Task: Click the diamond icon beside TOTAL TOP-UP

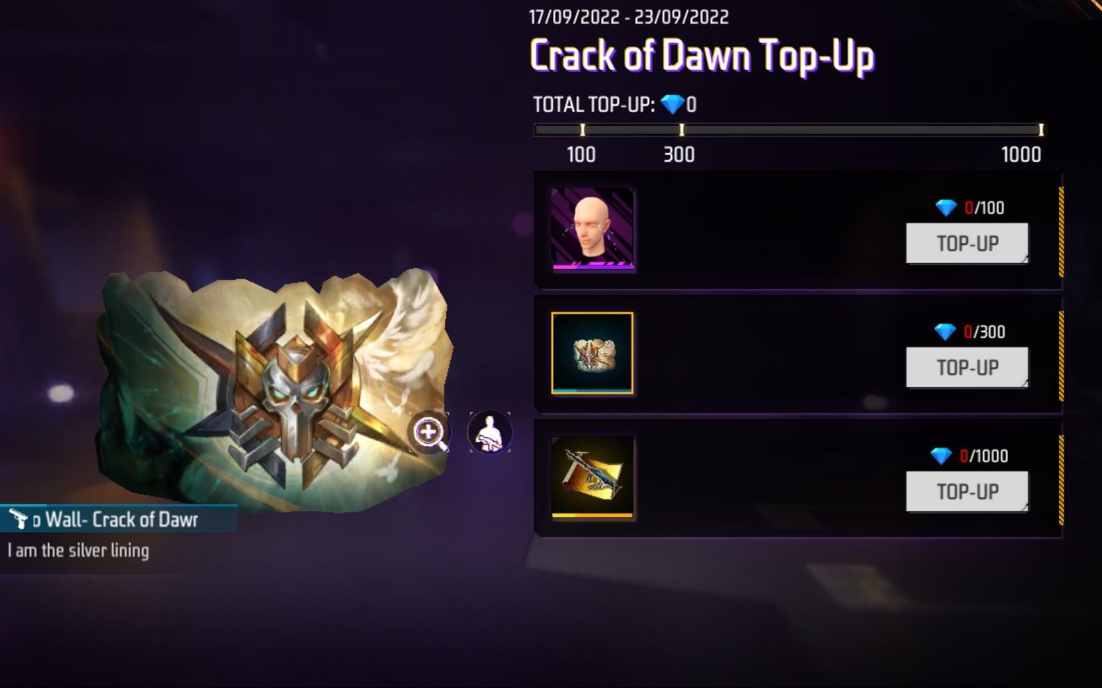Action: click(x=673, y=104)
